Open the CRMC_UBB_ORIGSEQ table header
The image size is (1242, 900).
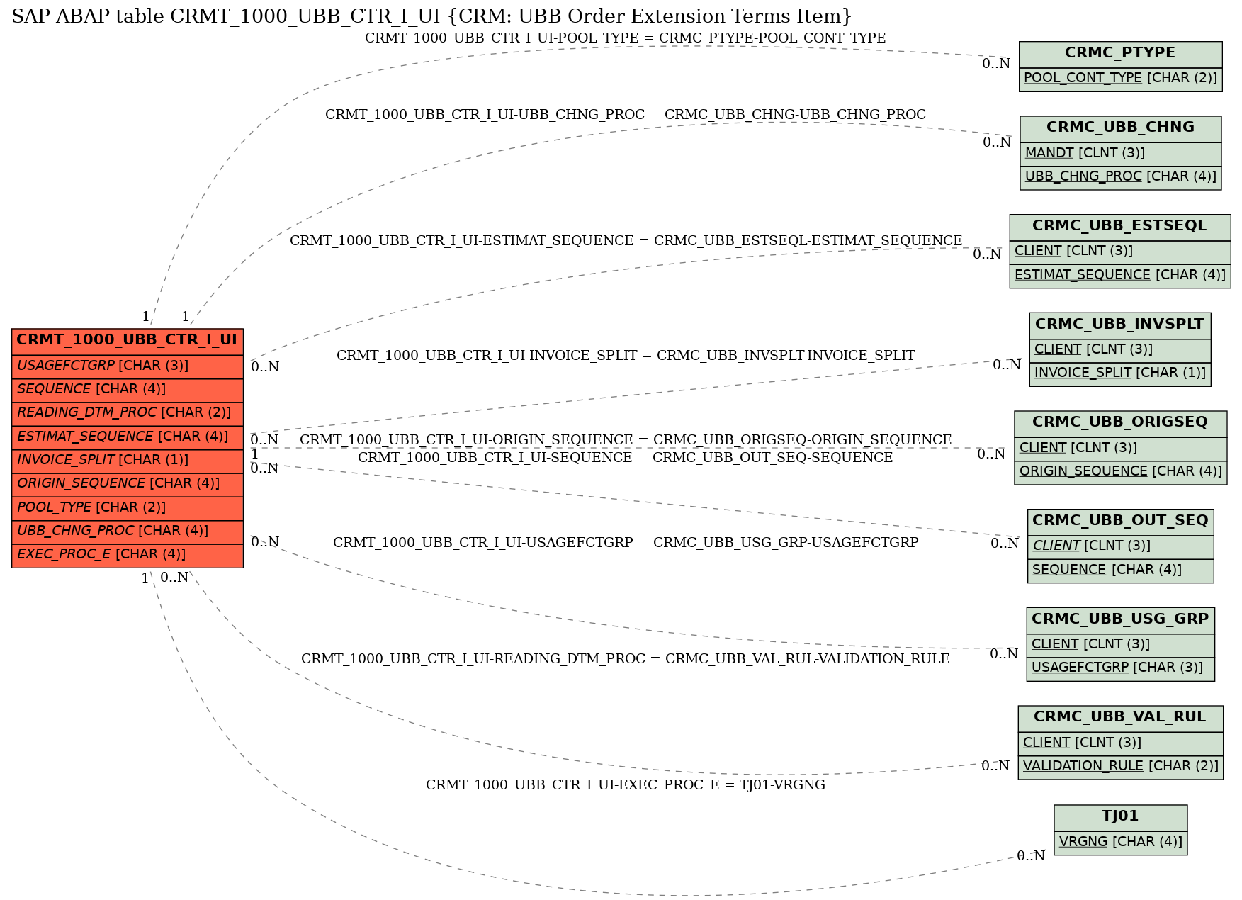pyautogui.click(x=1120, y=423)
